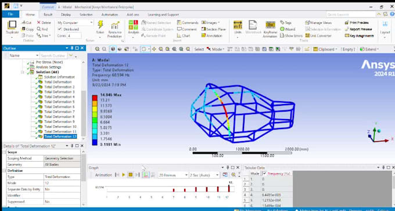The width and height of the screenshot is (395, 211).
Task: Launch the Wizard tool
Action: pos(288,29)
